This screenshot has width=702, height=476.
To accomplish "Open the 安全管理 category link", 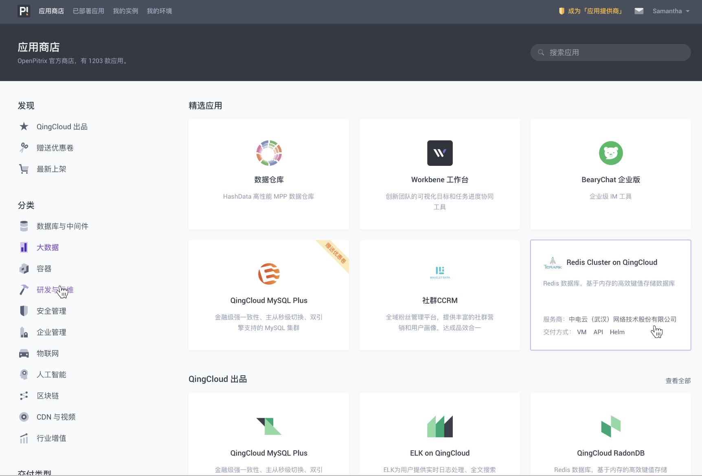I will tap(51, 311).
